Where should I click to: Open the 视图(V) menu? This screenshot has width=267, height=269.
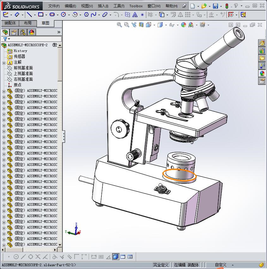tap(87, 6)
